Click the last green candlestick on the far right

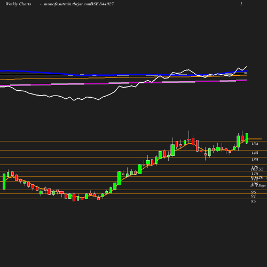point(247,138)
